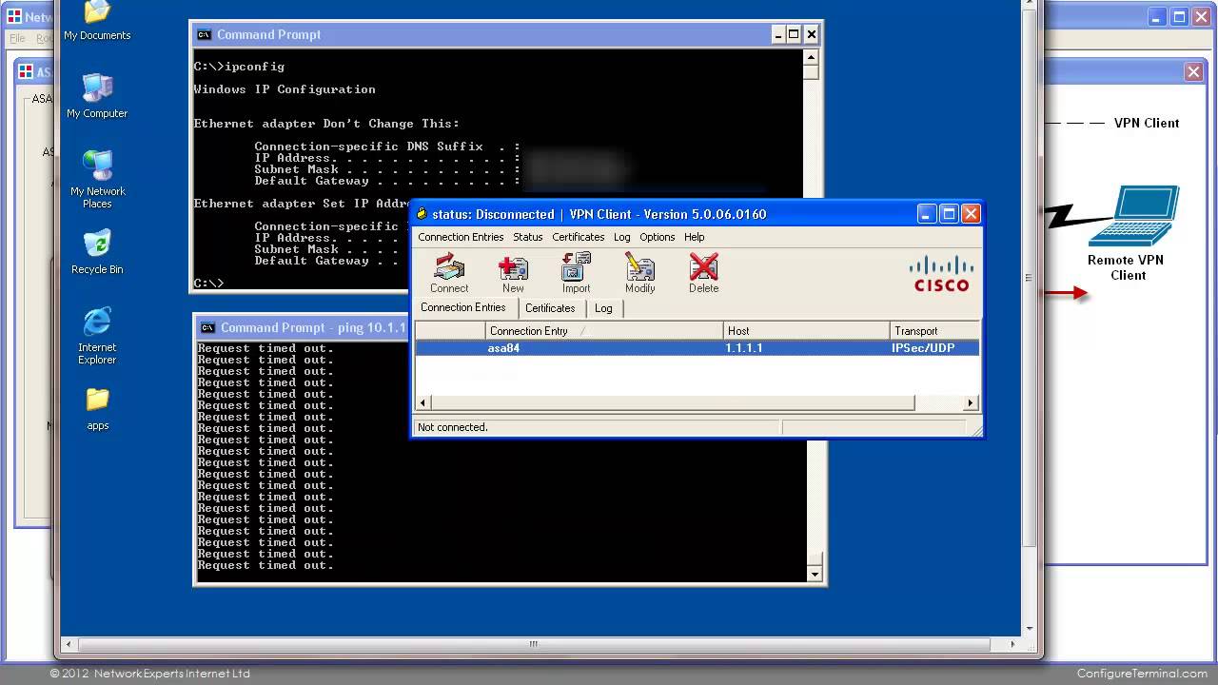The image size is (1218, 685).
Task: Close the VPN Client window
Action: [x=971, y=214]
